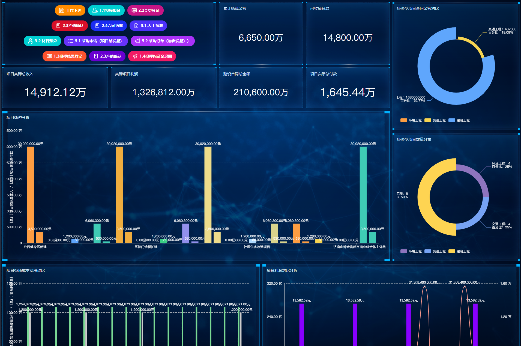Viewport: 521px width, 346px height.
Task: Click the paper plane icon on 1.4投标保证金退回
Action: [x=135, y=56]
